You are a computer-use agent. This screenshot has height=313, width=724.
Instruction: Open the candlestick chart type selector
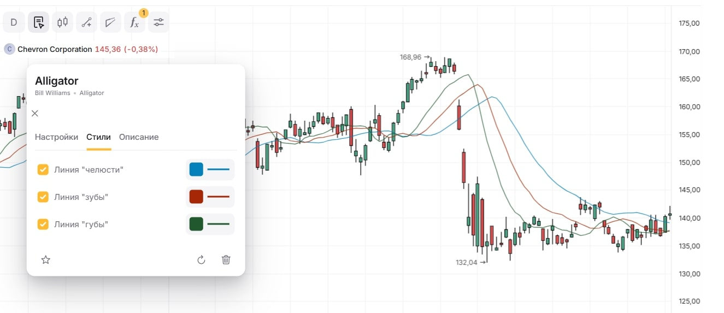63,22
